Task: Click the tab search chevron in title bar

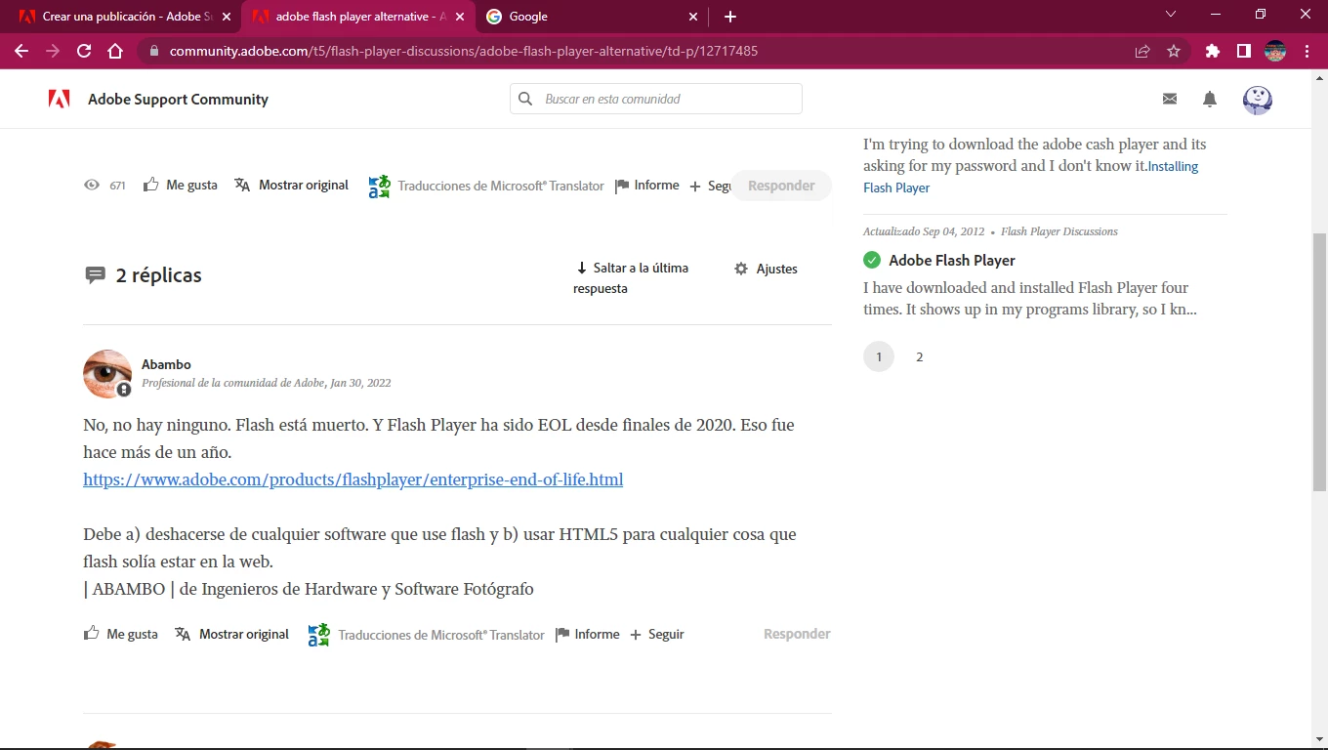Action: 1171,15
